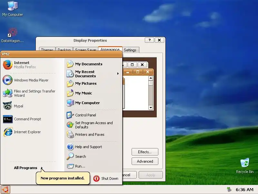Click preview scrollbar up arrow
This screenshot has width=258, height=194.
[151, 78]
